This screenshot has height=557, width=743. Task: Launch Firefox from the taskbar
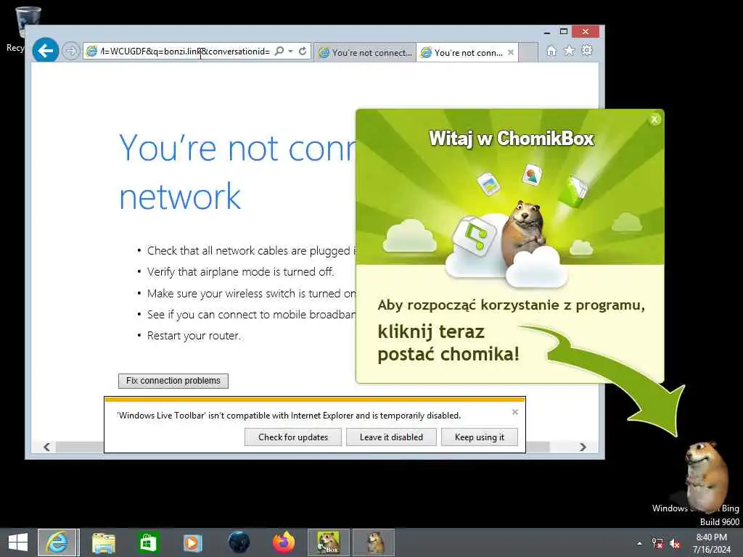284,542
